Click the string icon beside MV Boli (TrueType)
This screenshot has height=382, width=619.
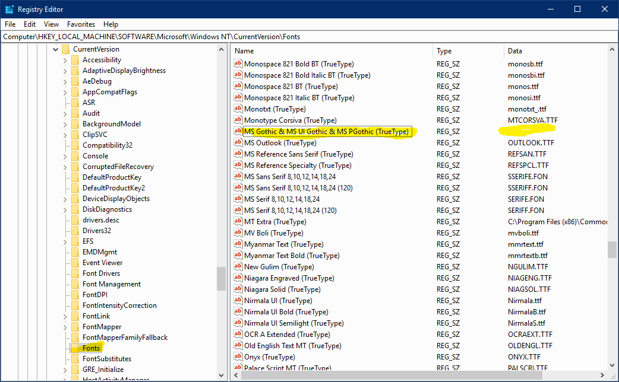[238, 233]
